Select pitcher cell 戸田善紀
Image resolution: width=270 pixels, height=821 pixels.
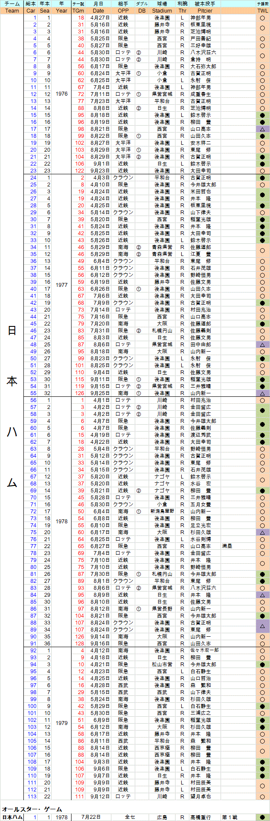click(x=205, y=39)
